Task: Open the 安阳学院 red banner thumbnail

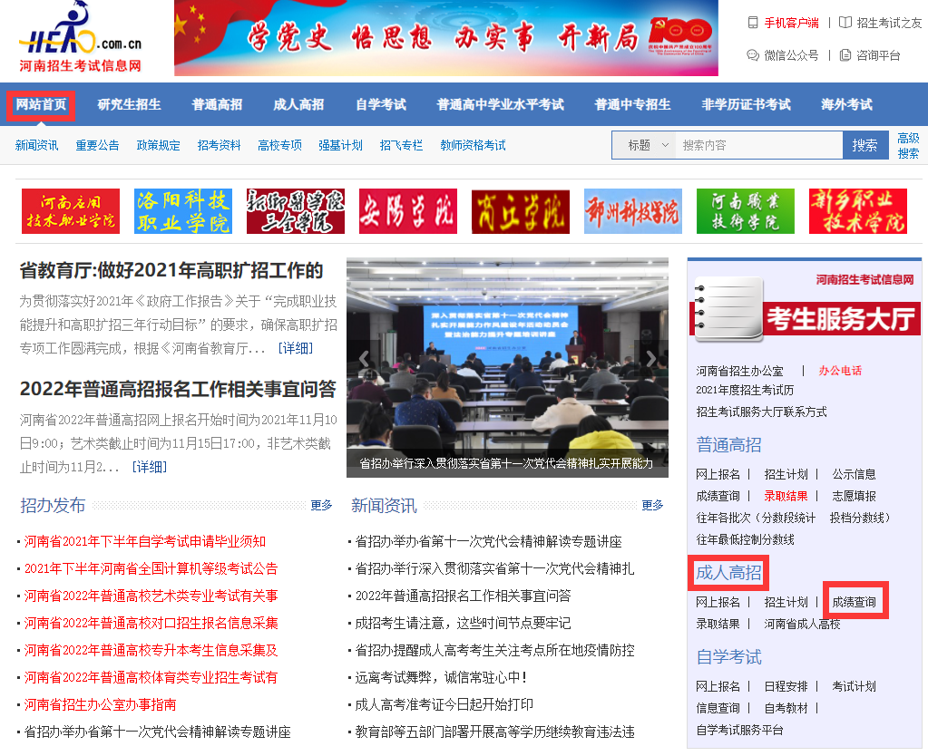Action: click(407, 211)
